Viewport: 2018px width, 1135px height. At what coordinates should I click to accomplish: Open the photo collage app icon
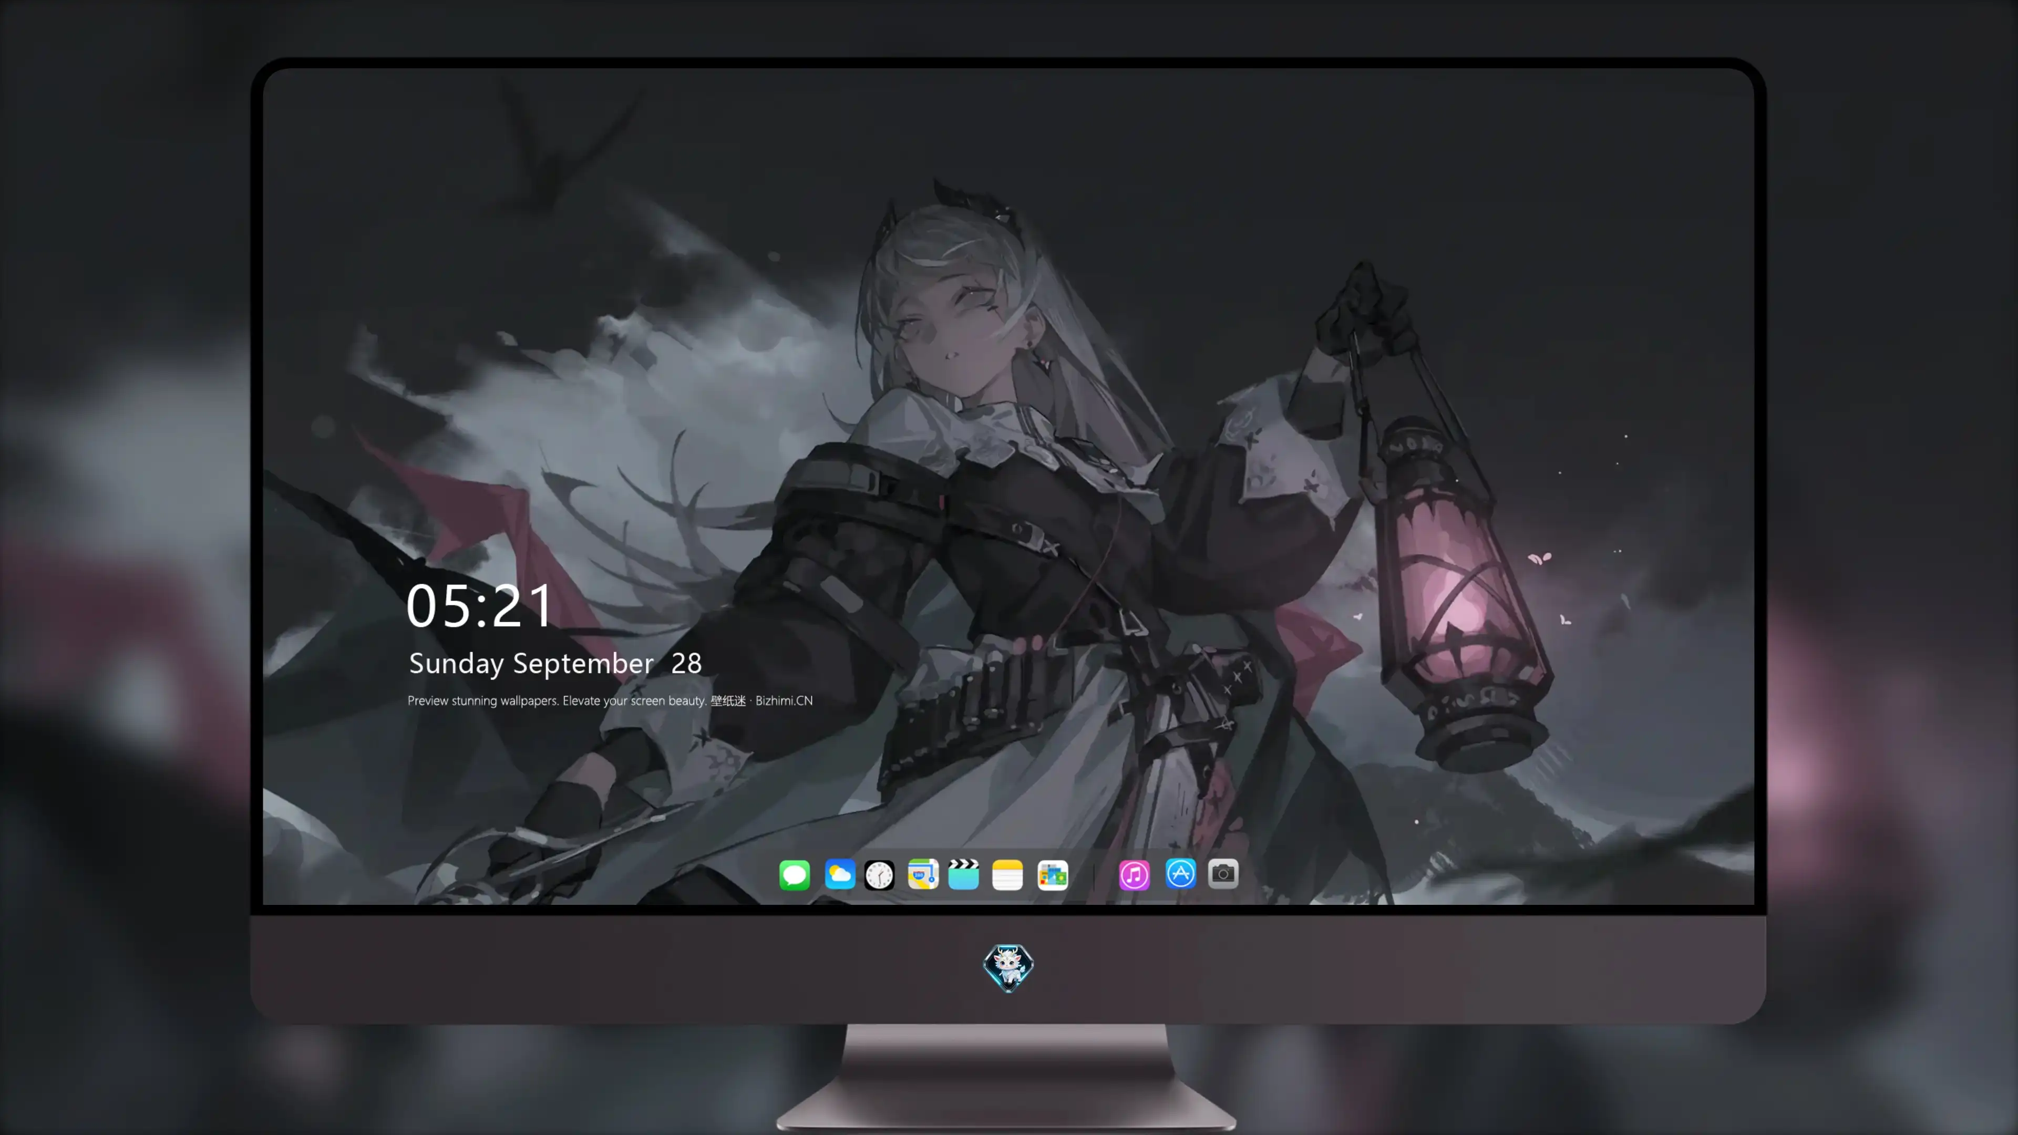pyautogui.click(x=1053, y=874)
